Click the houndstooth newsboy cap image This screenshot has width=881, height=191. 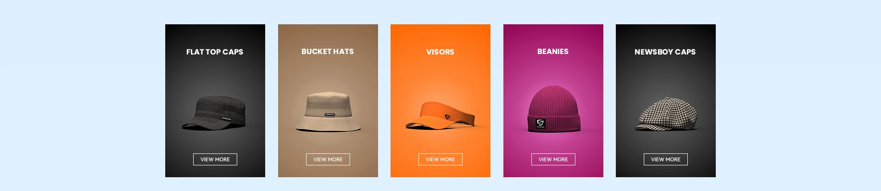click(x=666, y=114)
